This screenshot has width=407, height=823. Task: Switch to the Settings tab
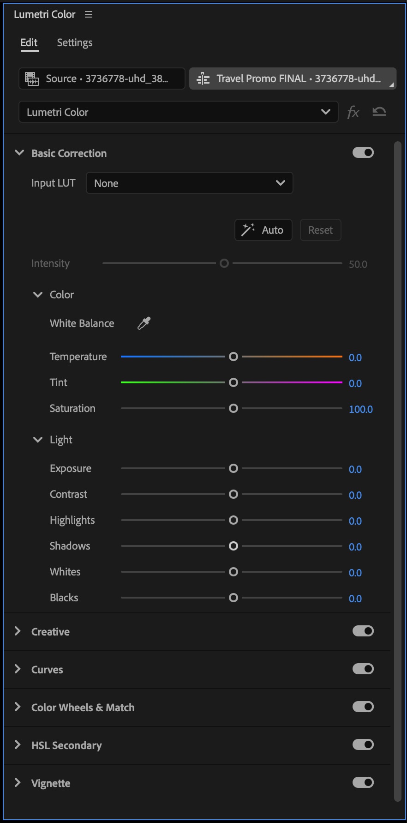(x=75, y=43)
